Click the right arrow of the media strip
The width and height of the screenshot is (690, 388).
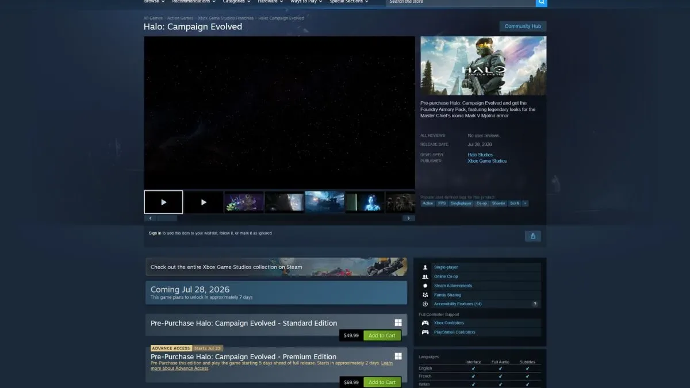click(x=408, y=218)
